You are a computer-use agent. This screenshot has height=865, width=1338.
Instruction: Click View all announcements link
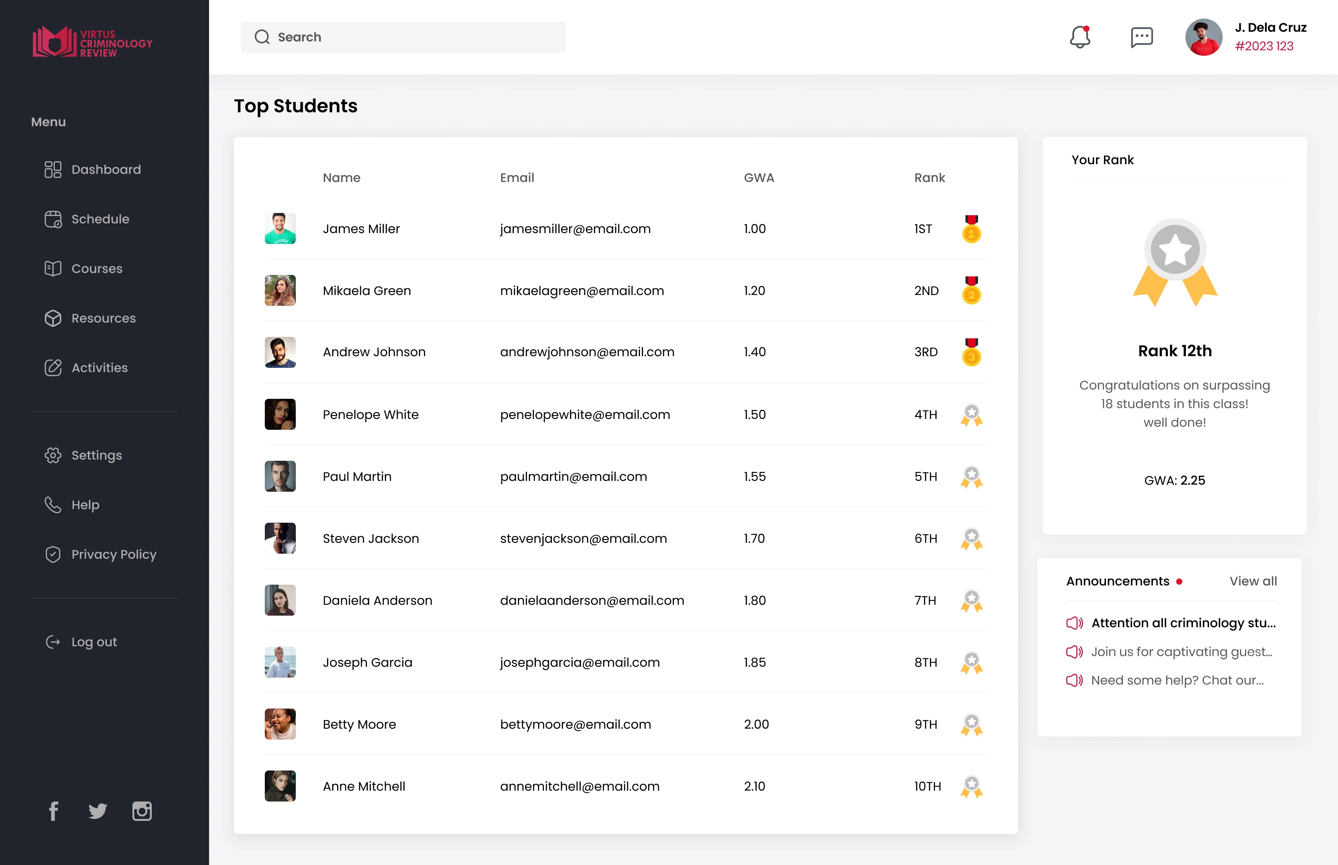[x=1253, y=581]
